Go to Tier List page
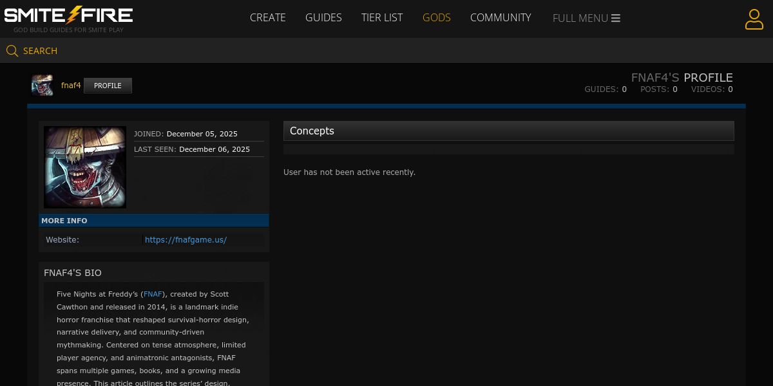Image resolution: width=773 pixels, height=386 pixels. (382, 18)
